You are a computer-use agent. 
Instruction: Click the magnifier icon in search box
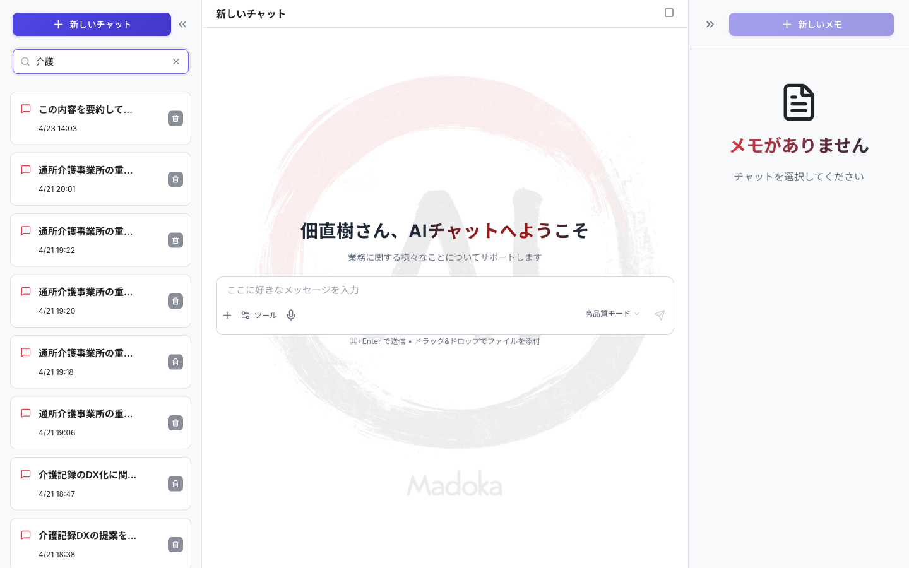click(x=25, y=61)
